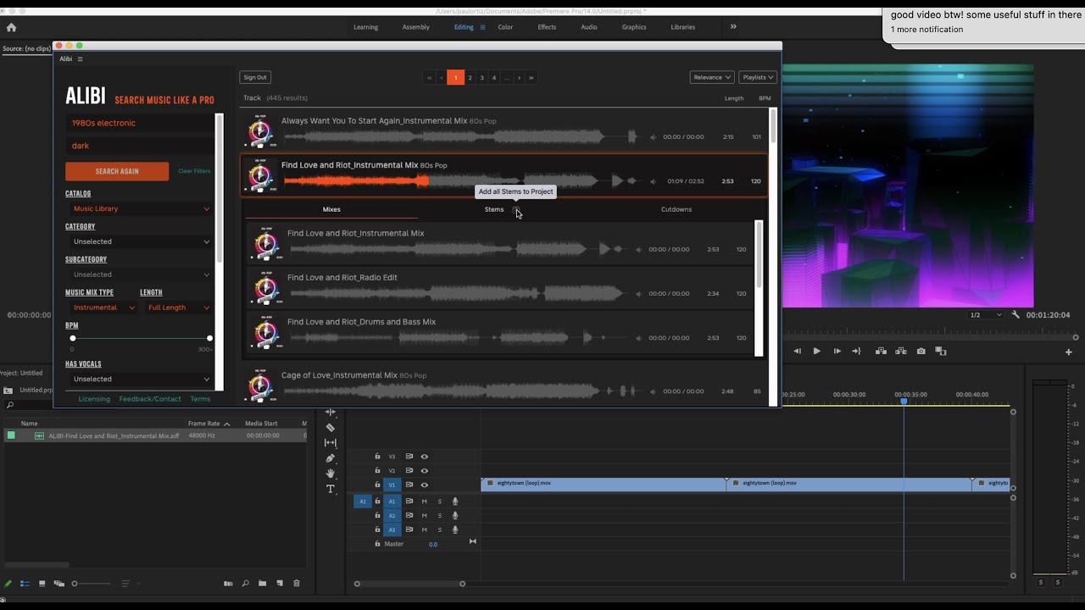Toggle lock on track V3
The height and width of the screenshot is (610, 1085).
[x=377, y=457]
